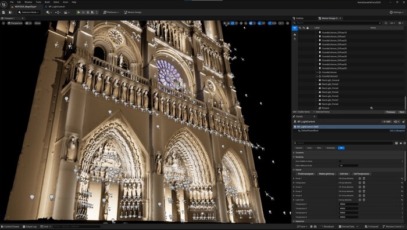Open the Selection Mode dropdown
407x230 pixels.
pos(29,12)
